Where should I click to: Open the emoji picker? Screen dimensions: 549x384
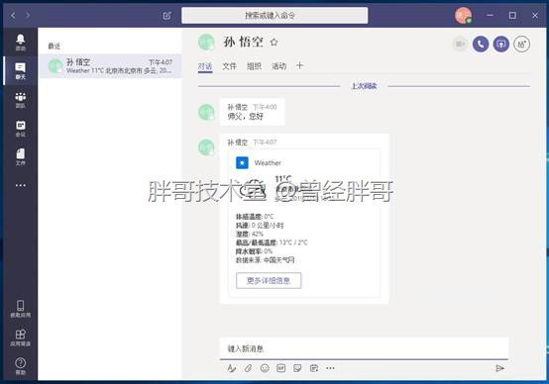click(x=265, y=368)
